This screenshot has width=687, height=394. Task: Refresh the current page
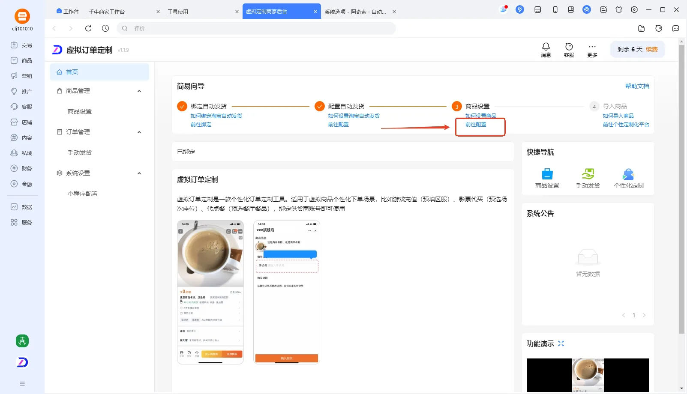click(x=88, y=28)
